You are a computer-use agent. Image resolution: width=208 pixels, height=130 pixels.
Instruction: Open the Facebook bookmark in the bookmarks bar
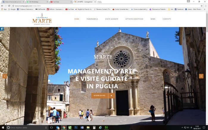tap(179, 9)
